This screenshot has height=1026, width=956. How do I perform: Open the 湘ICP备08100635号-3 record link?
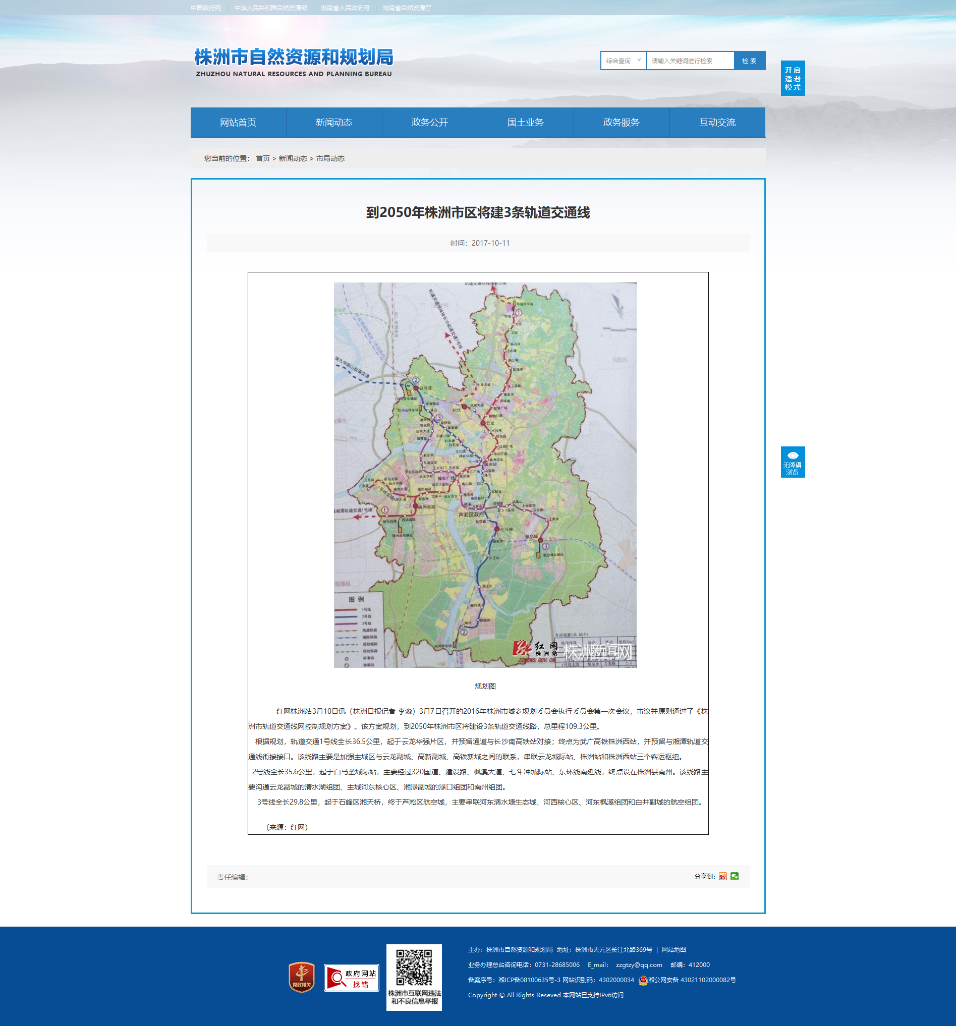click(529, 980)
